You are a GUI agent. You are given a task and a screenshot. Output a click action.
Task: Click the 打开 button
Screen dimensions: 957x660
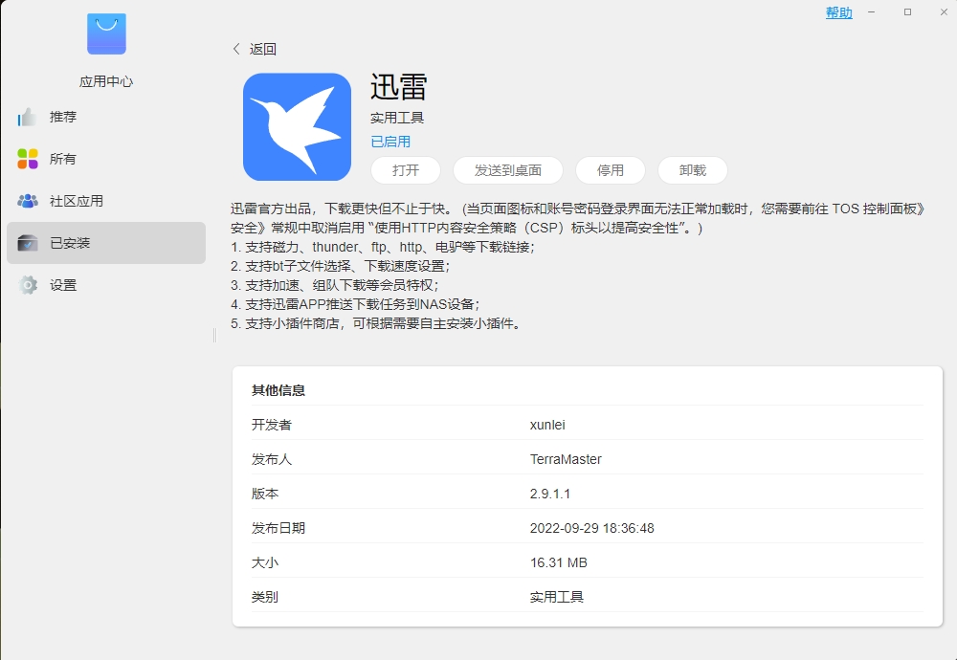click(x=406, y=170)
